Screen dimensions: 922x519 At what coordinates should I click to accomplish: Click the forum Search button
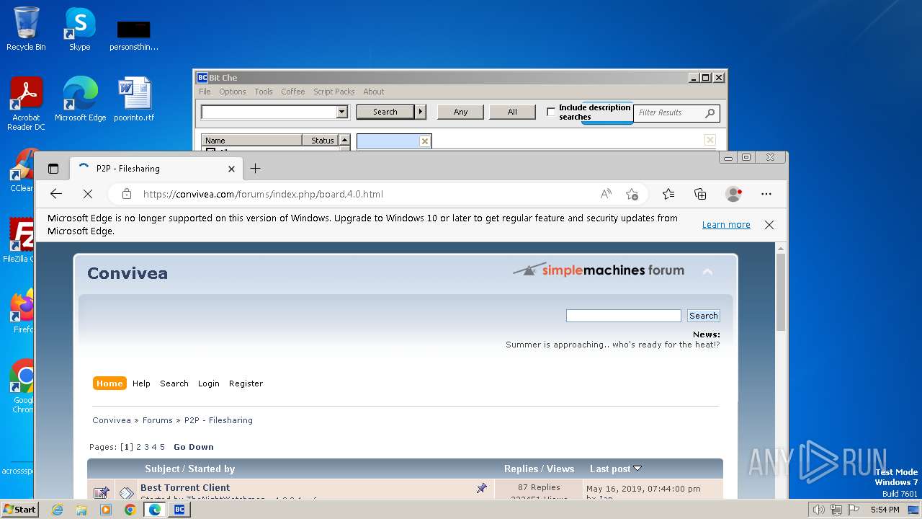coord(703,316)
